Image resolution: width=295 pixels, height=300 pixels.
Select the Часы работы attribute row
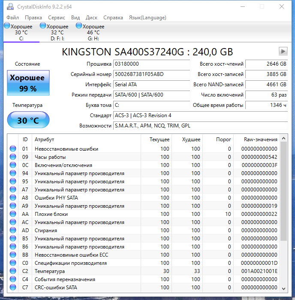[x=86, y=157]
